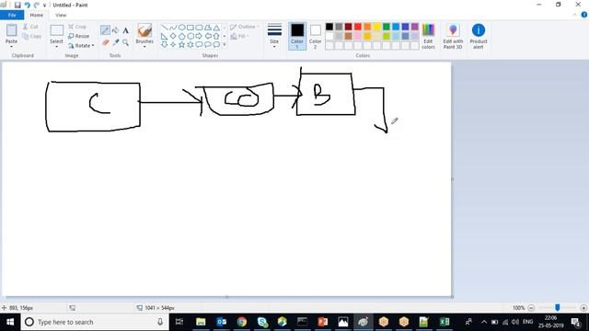Image resolution: width=589 pixels, height=331 pixels.
Task: Choose the Down arrow shape
Action: [165, 45]
